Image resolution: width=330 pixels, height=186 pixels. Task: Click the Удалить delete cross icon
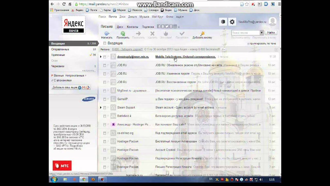point(152,34)
